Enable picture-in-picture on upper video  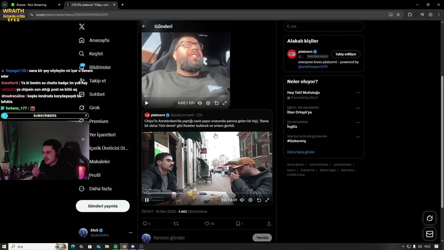coord(216,103)
